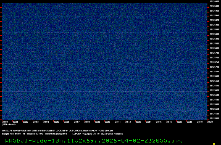Click the 28125760 frequency label
Image resolution: width=221 pixels, height=145 pixels.
pos(214,57)
